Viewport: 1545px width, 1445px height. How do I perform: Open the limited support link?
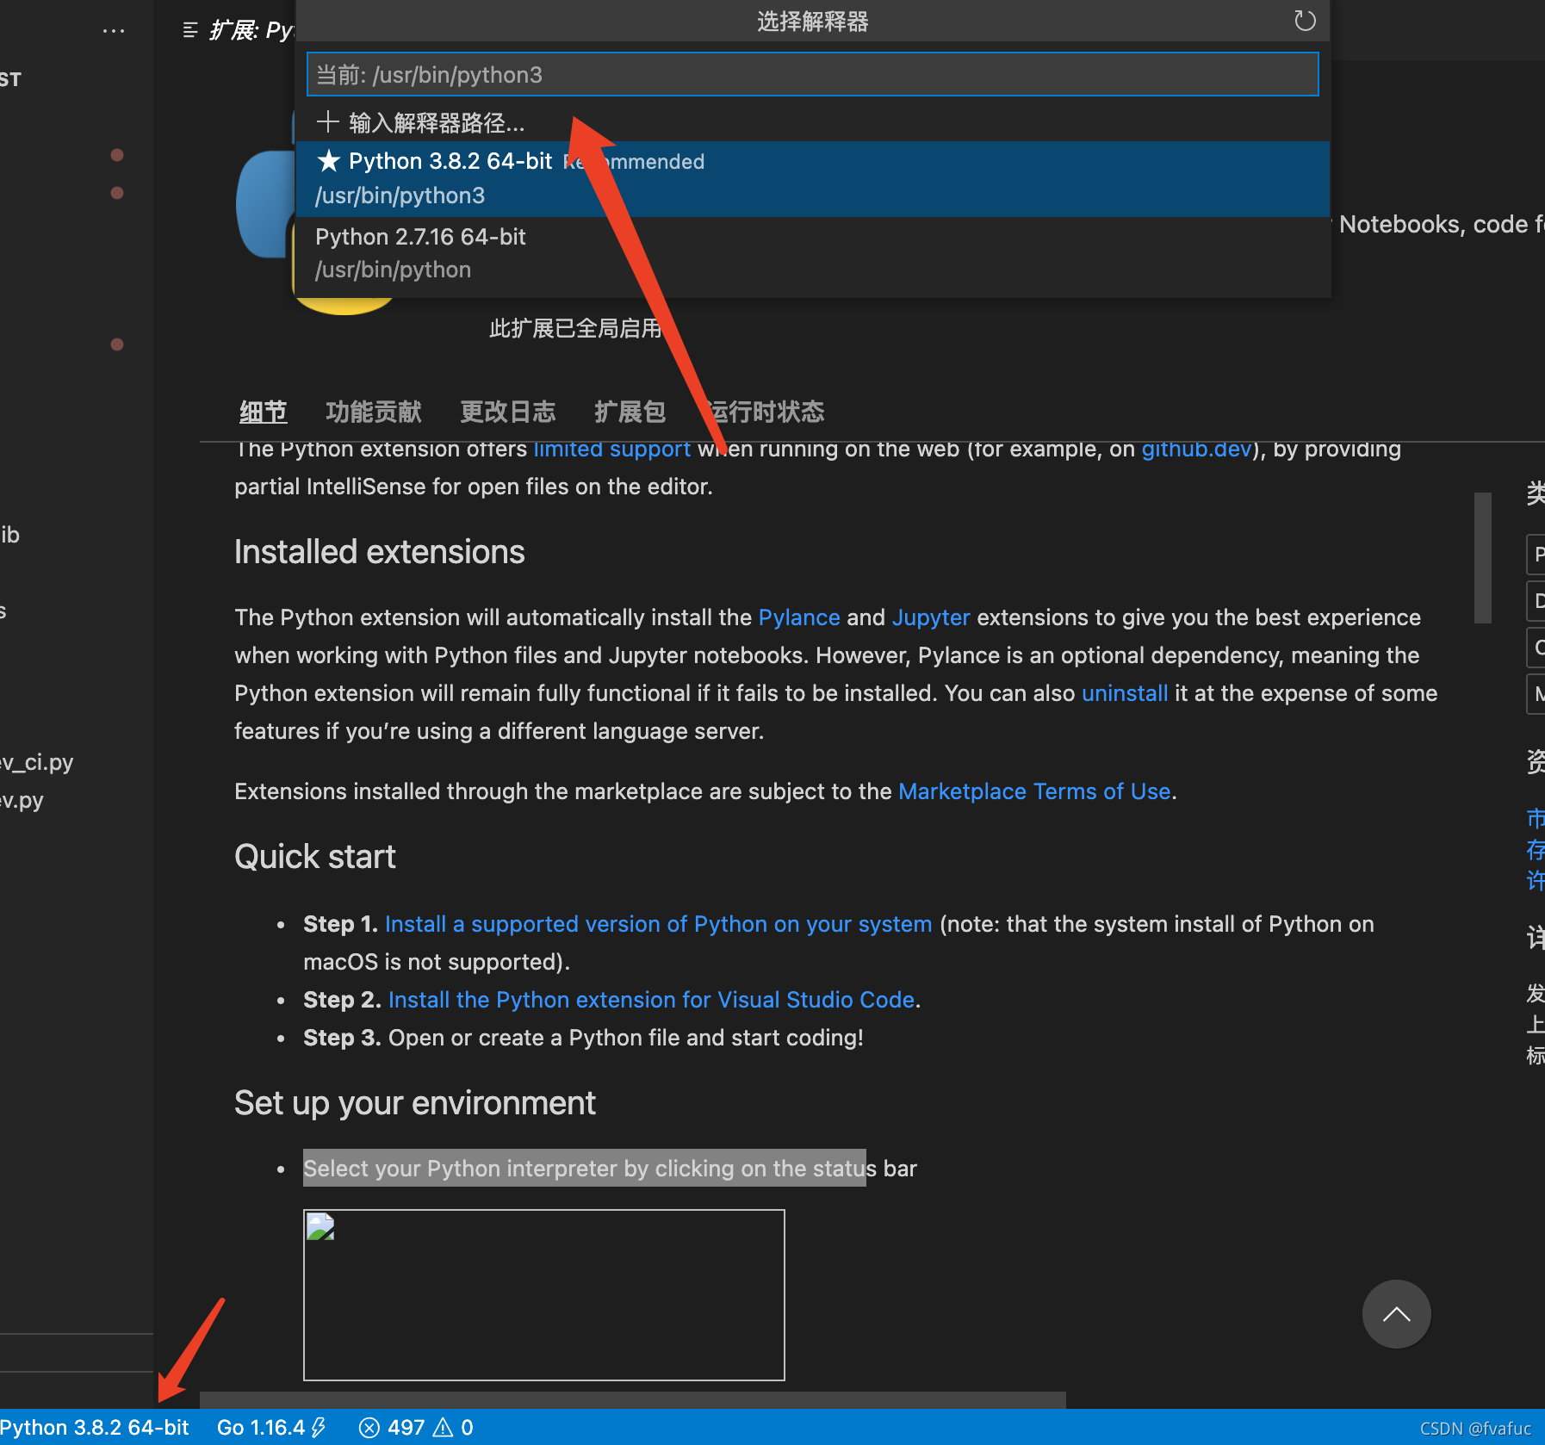pyautogui.click(x=611, y=450)
